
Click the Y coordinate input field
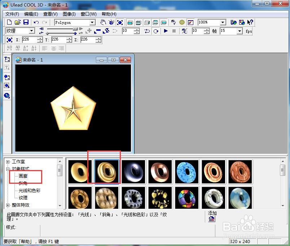59,39
